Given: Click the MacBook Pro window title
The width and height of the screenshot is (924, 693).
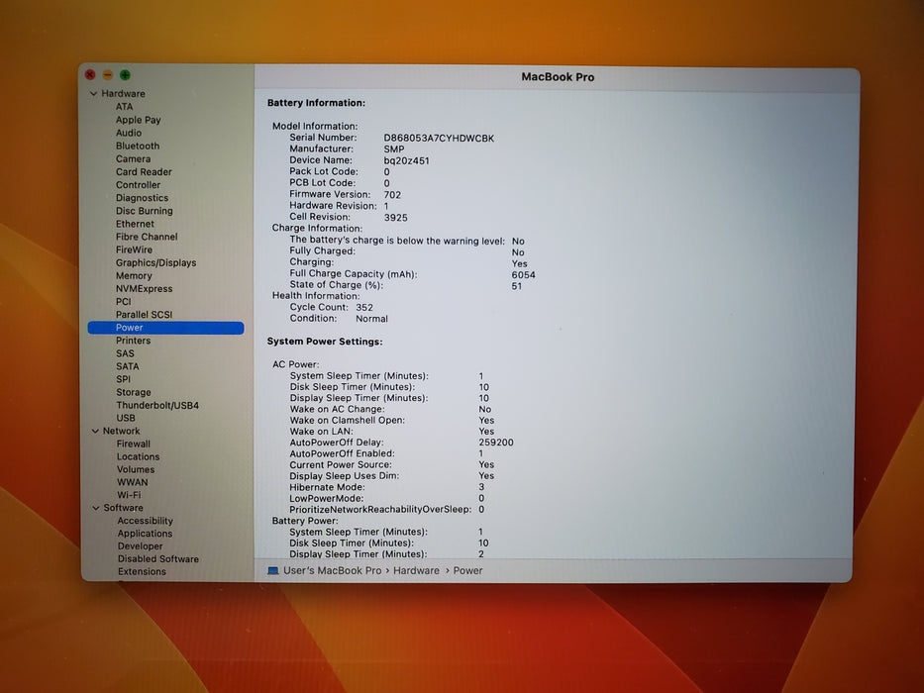Looking at the screenshot, I should tap(558, 77).
